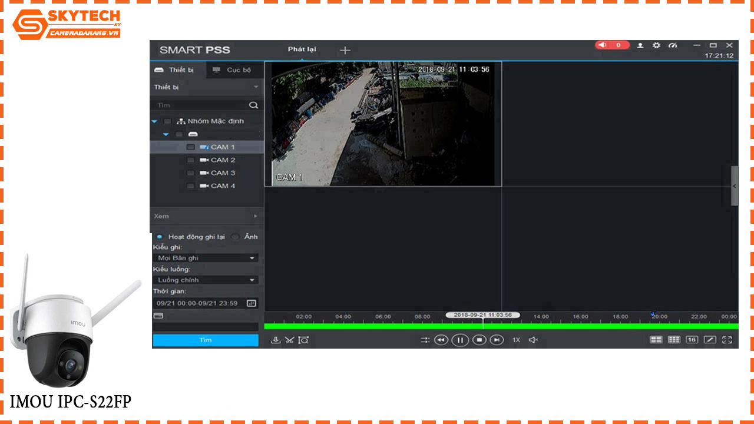This screenshot has height=424, width=754.
Task: Open the Phát lại tab
Action: 301,50
